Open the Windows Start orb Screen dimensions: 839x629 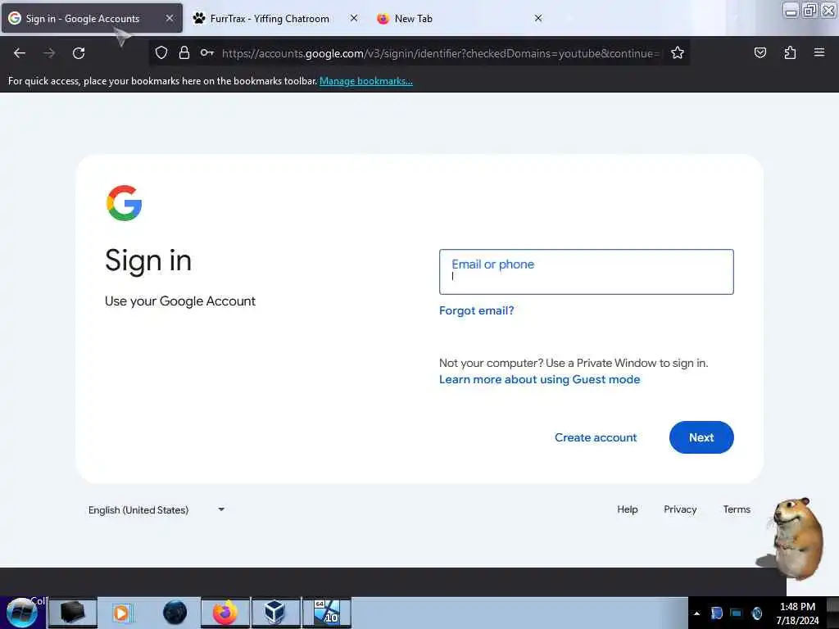coord(21,613)
